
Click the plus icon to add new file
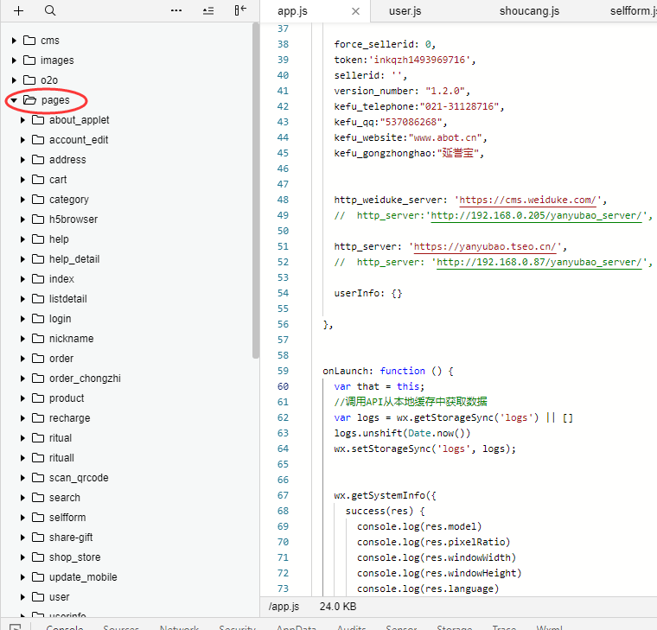point(19,10)
